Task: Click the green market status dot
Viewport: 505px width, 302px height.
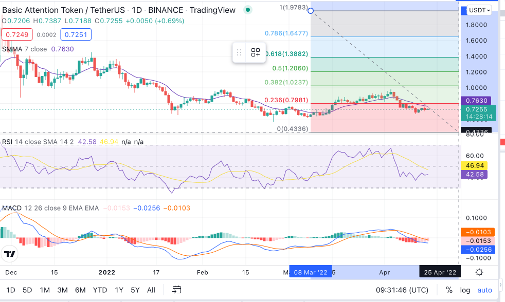Action: 248,10
